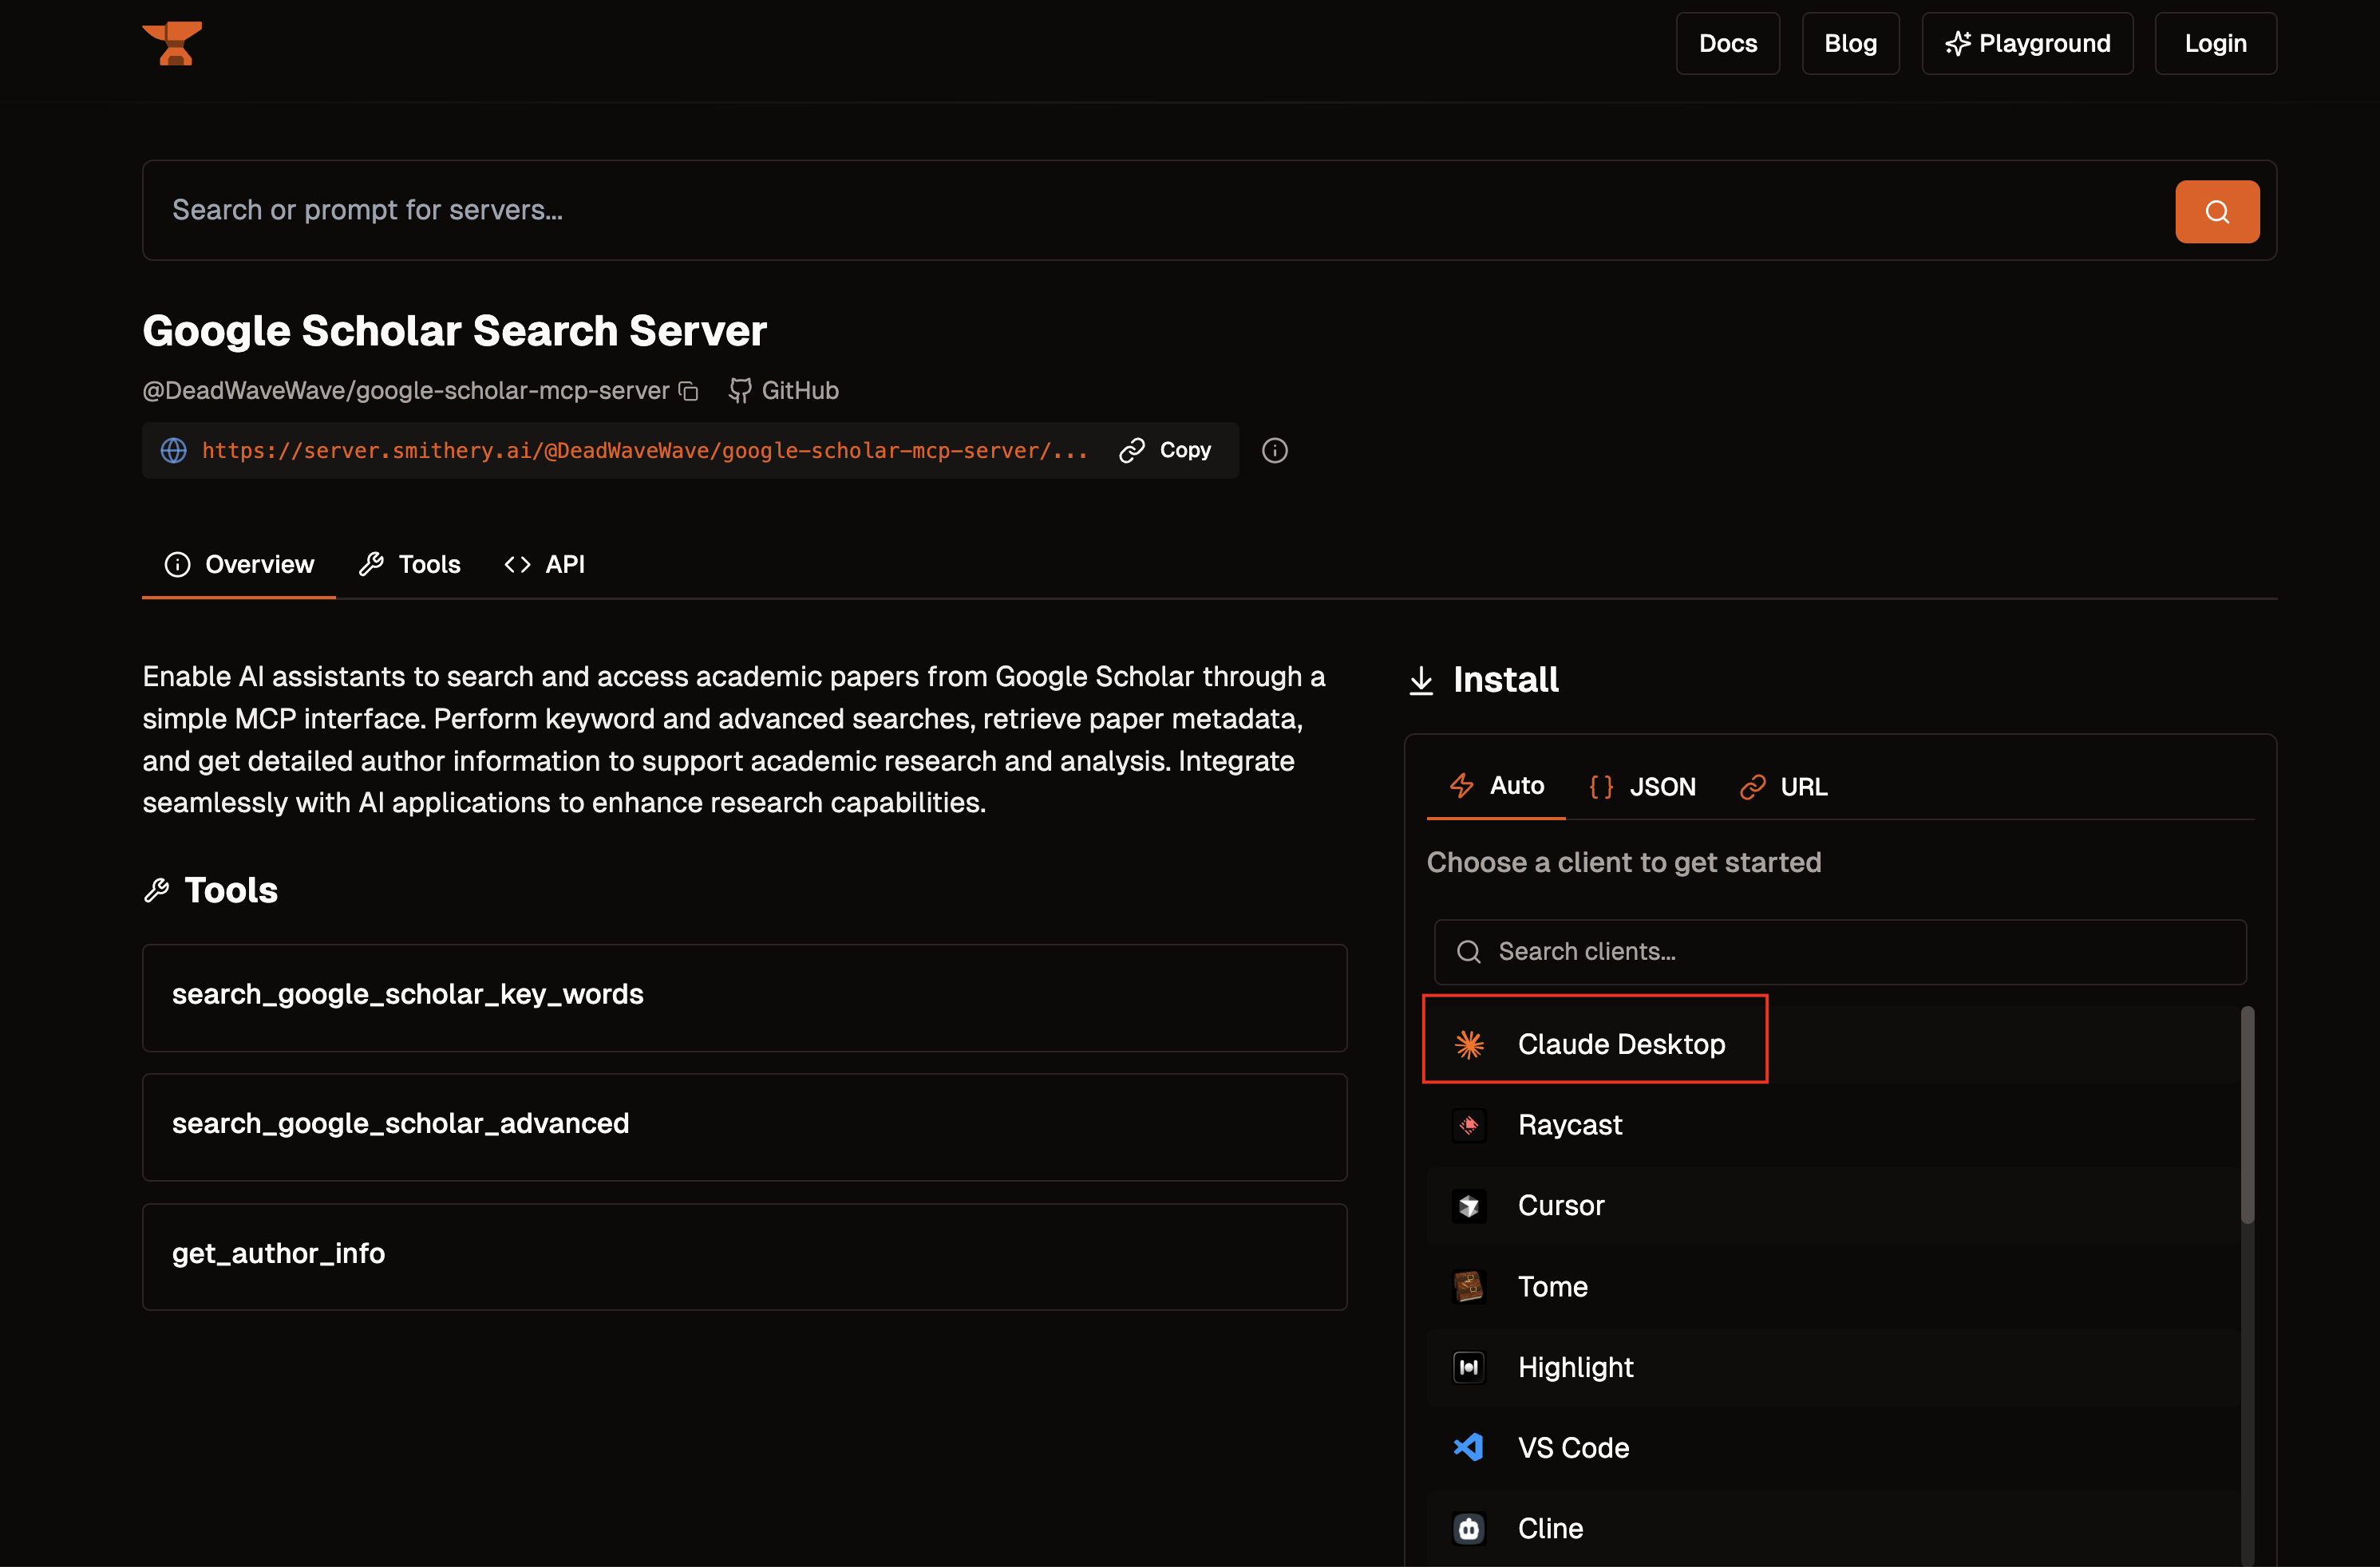Copy the server qualified name icon
Image resolution: width=2380 pixels, height=1567 pixels.
pyautogui.click(x=688, y=391)
